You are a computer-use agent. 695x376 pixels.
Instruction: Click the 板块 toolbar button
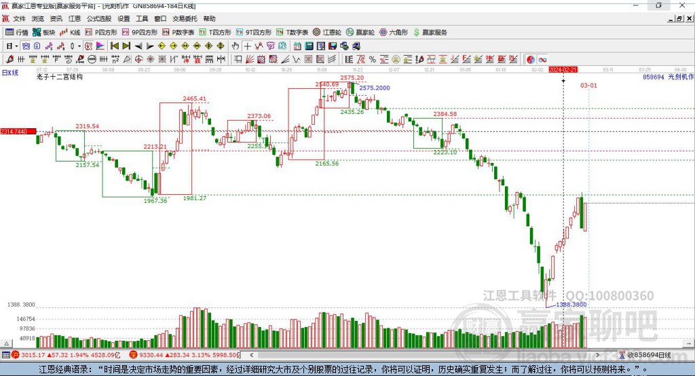(44, 33)
